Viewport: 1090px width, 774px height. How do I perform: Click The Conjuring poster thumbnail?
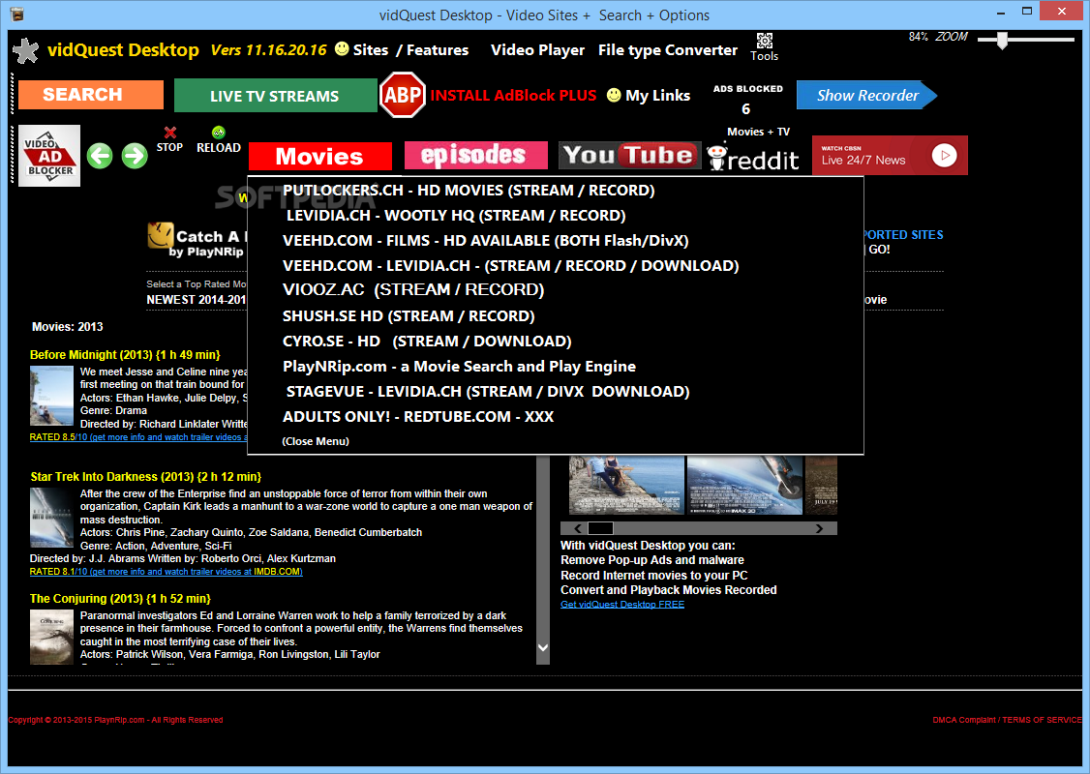pos(51,638)
